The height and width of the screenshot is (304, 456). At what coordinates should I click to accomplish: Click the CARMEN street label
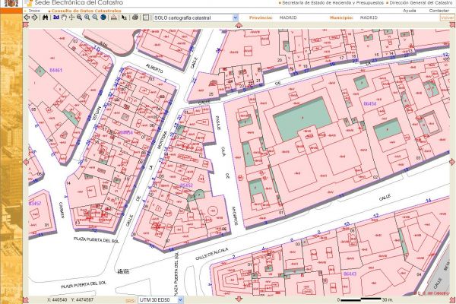(62, 210)
